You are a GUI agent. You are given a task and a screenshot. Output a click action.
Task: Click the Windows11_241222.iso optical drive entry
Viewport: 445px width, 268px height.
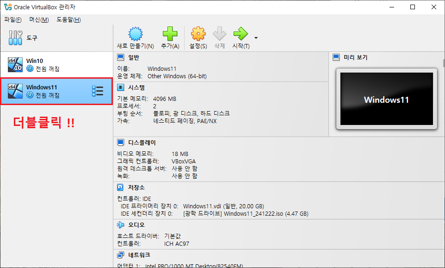(246, 213)
